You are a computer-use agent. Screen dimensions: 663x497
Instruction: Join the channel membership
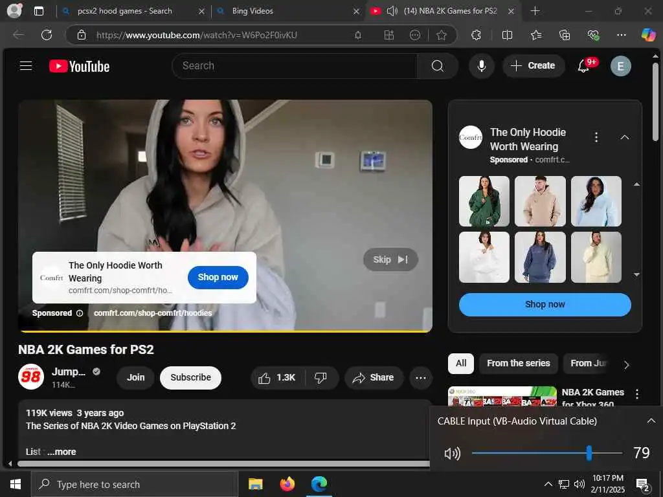(135, 378)
